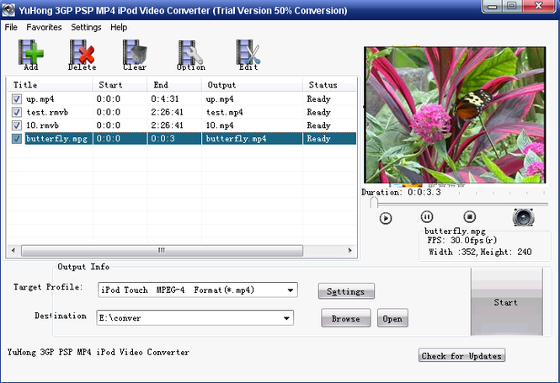Click Ready status of up.mp4 row
Screen dimensions: 560x383
[318, 98]
